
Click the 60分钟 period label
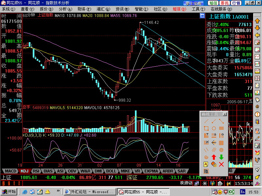29,15
